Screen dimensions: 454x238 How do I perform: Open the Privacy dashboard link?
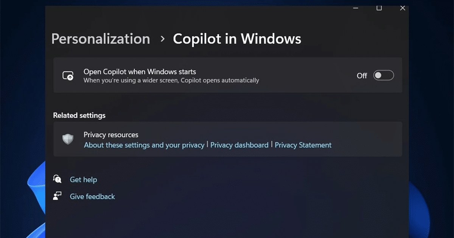tap(239, 145)
